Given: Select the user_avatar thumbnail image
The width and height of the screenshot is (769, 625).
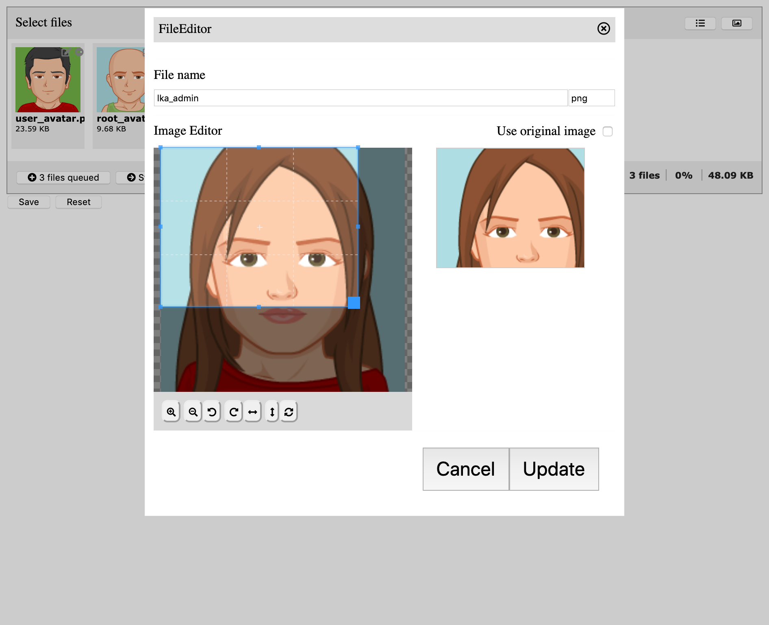Looking at the screenshot, I should pos(48,80).
